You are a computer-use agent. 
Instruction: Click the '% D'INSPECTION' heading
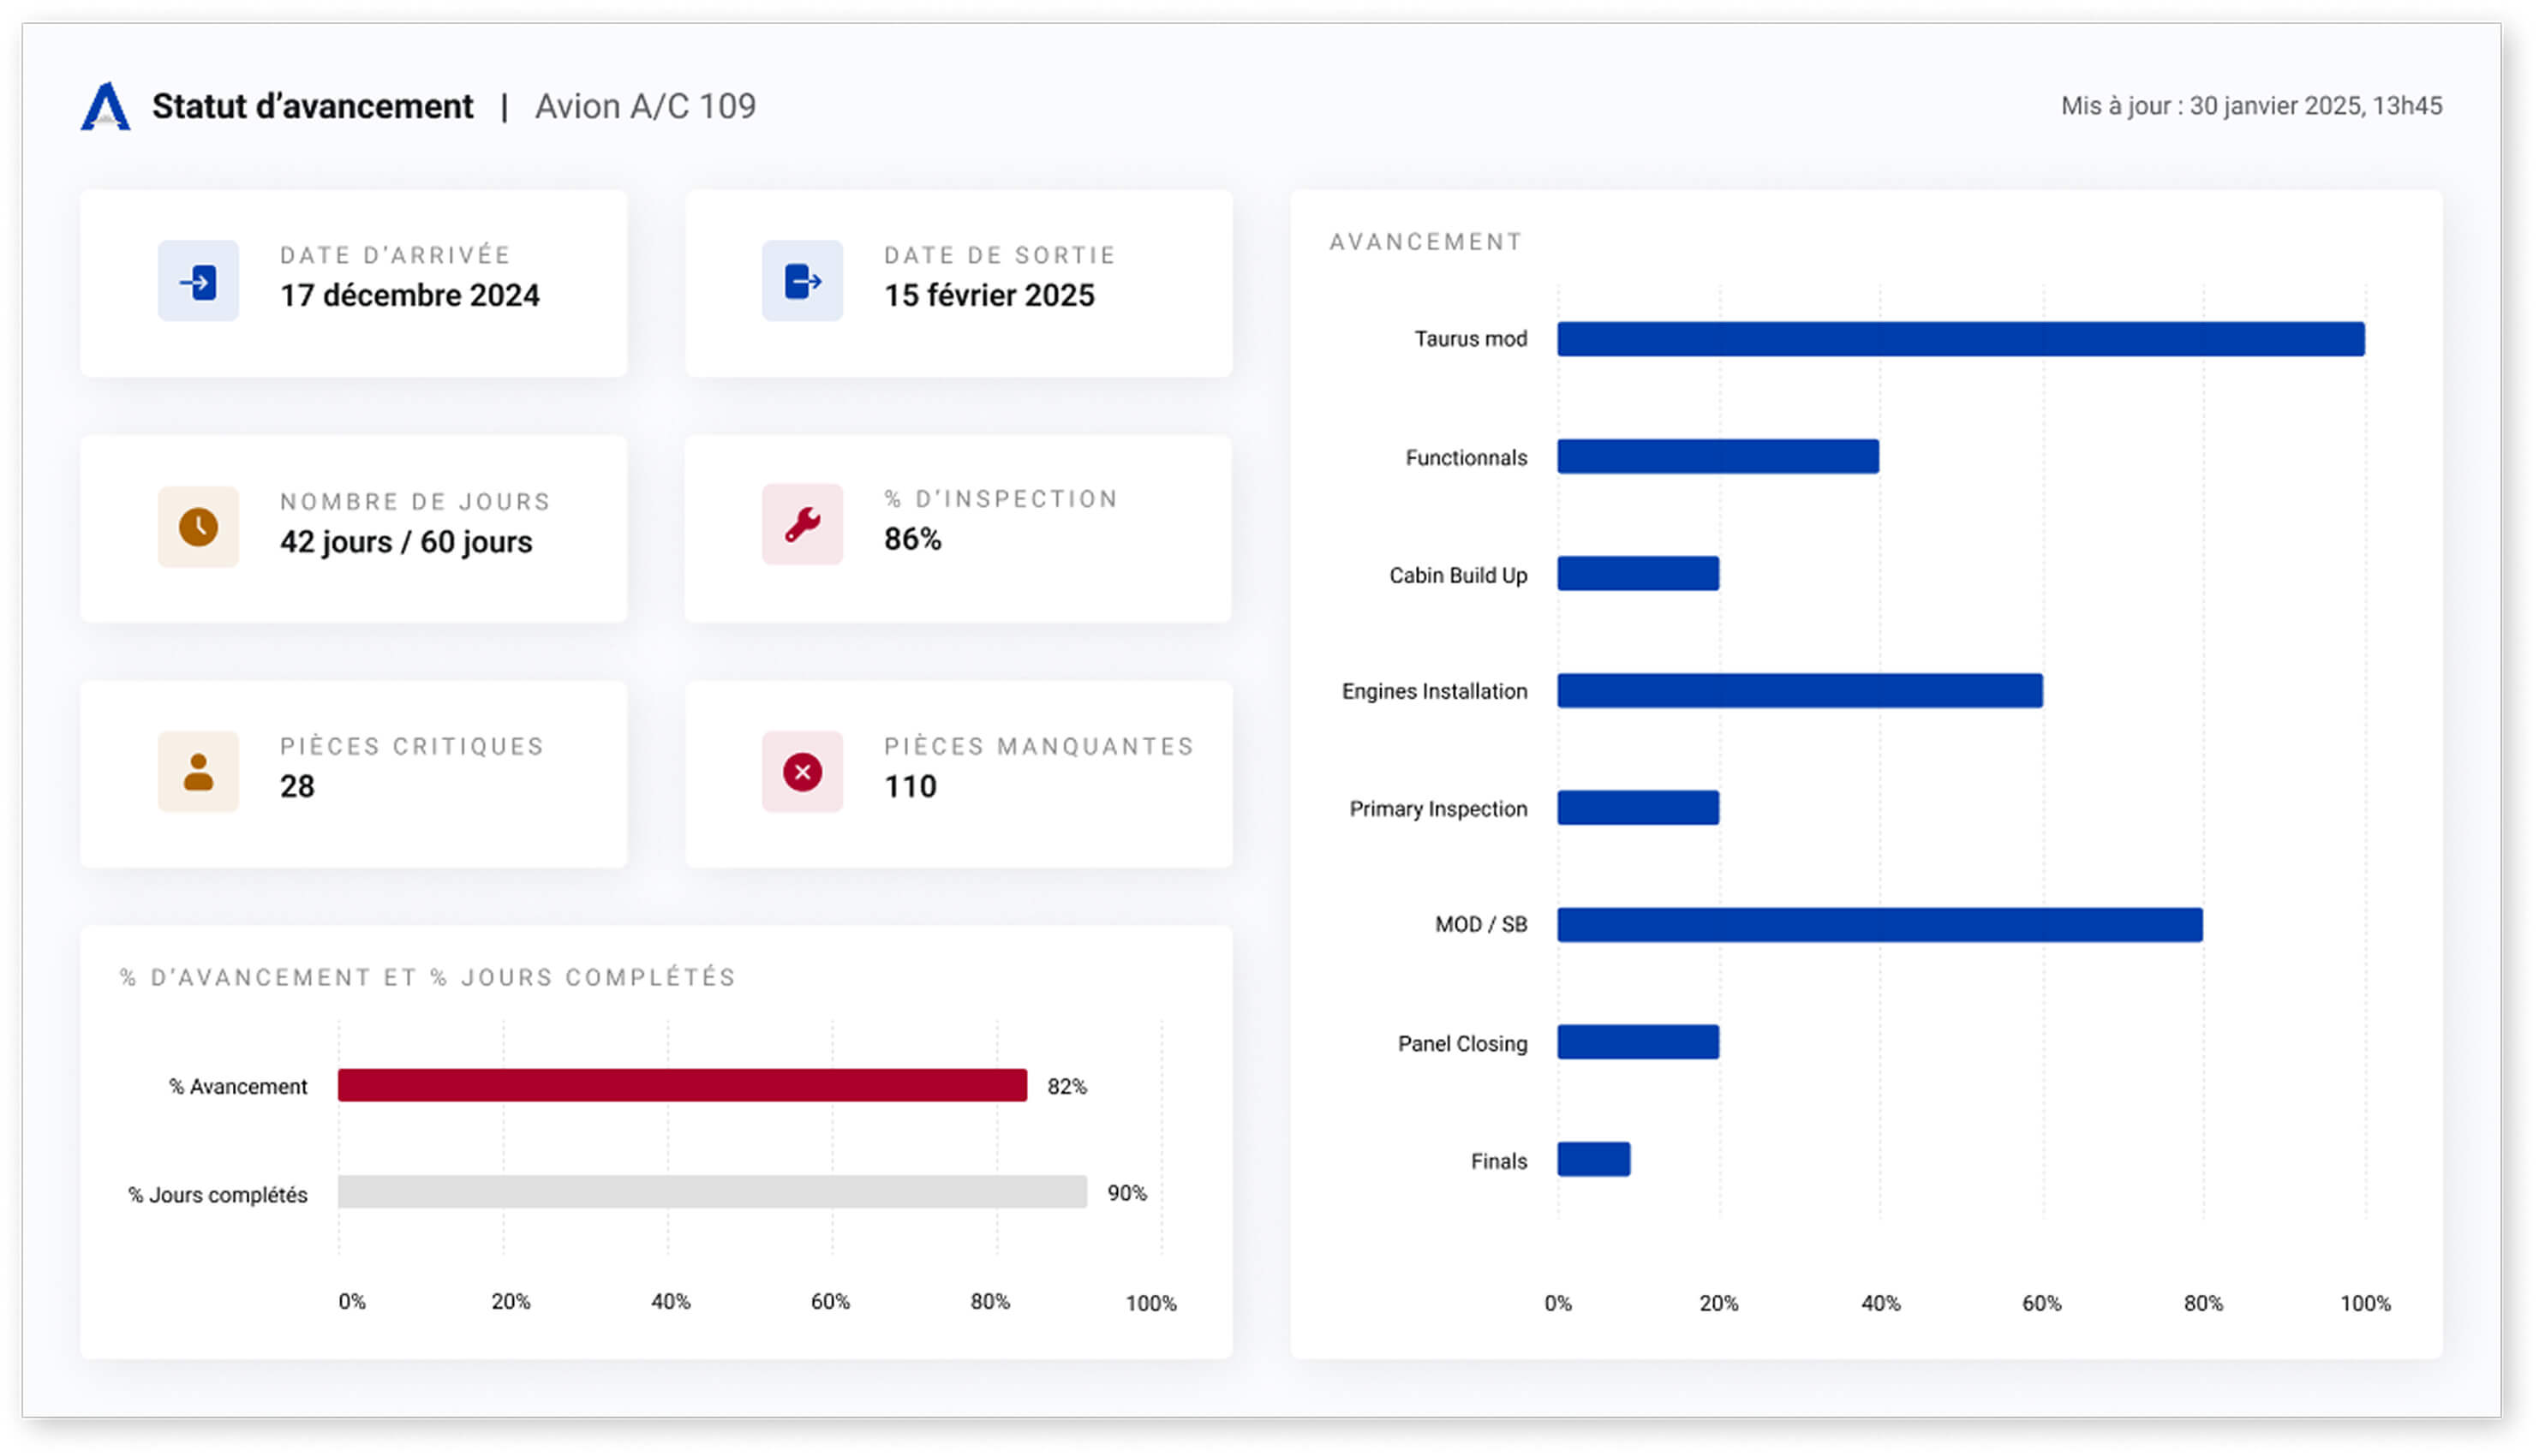tap(1001, 499)
